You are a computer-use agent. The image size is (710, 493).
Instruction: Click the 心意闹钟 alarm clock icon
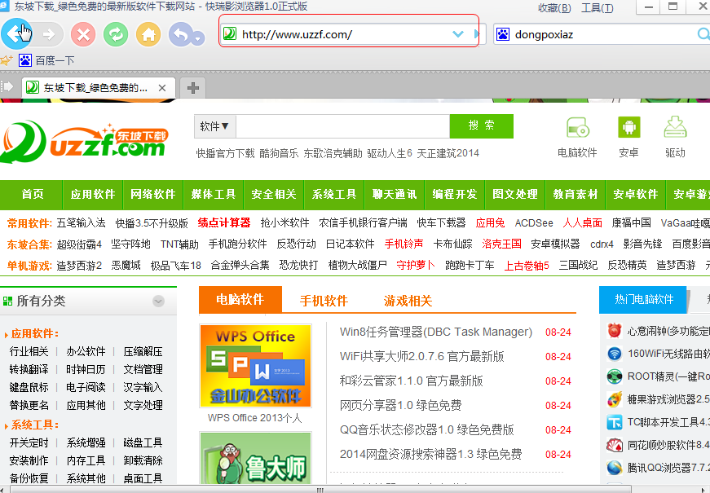(x=615, y=331)
